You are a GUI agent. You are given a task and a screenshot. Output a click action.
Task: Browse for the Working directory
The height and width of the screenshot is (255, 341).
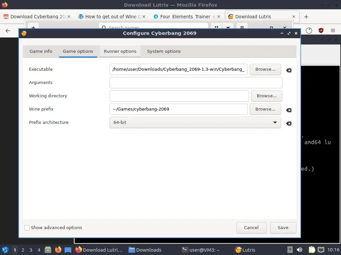(x=267, y=96)
